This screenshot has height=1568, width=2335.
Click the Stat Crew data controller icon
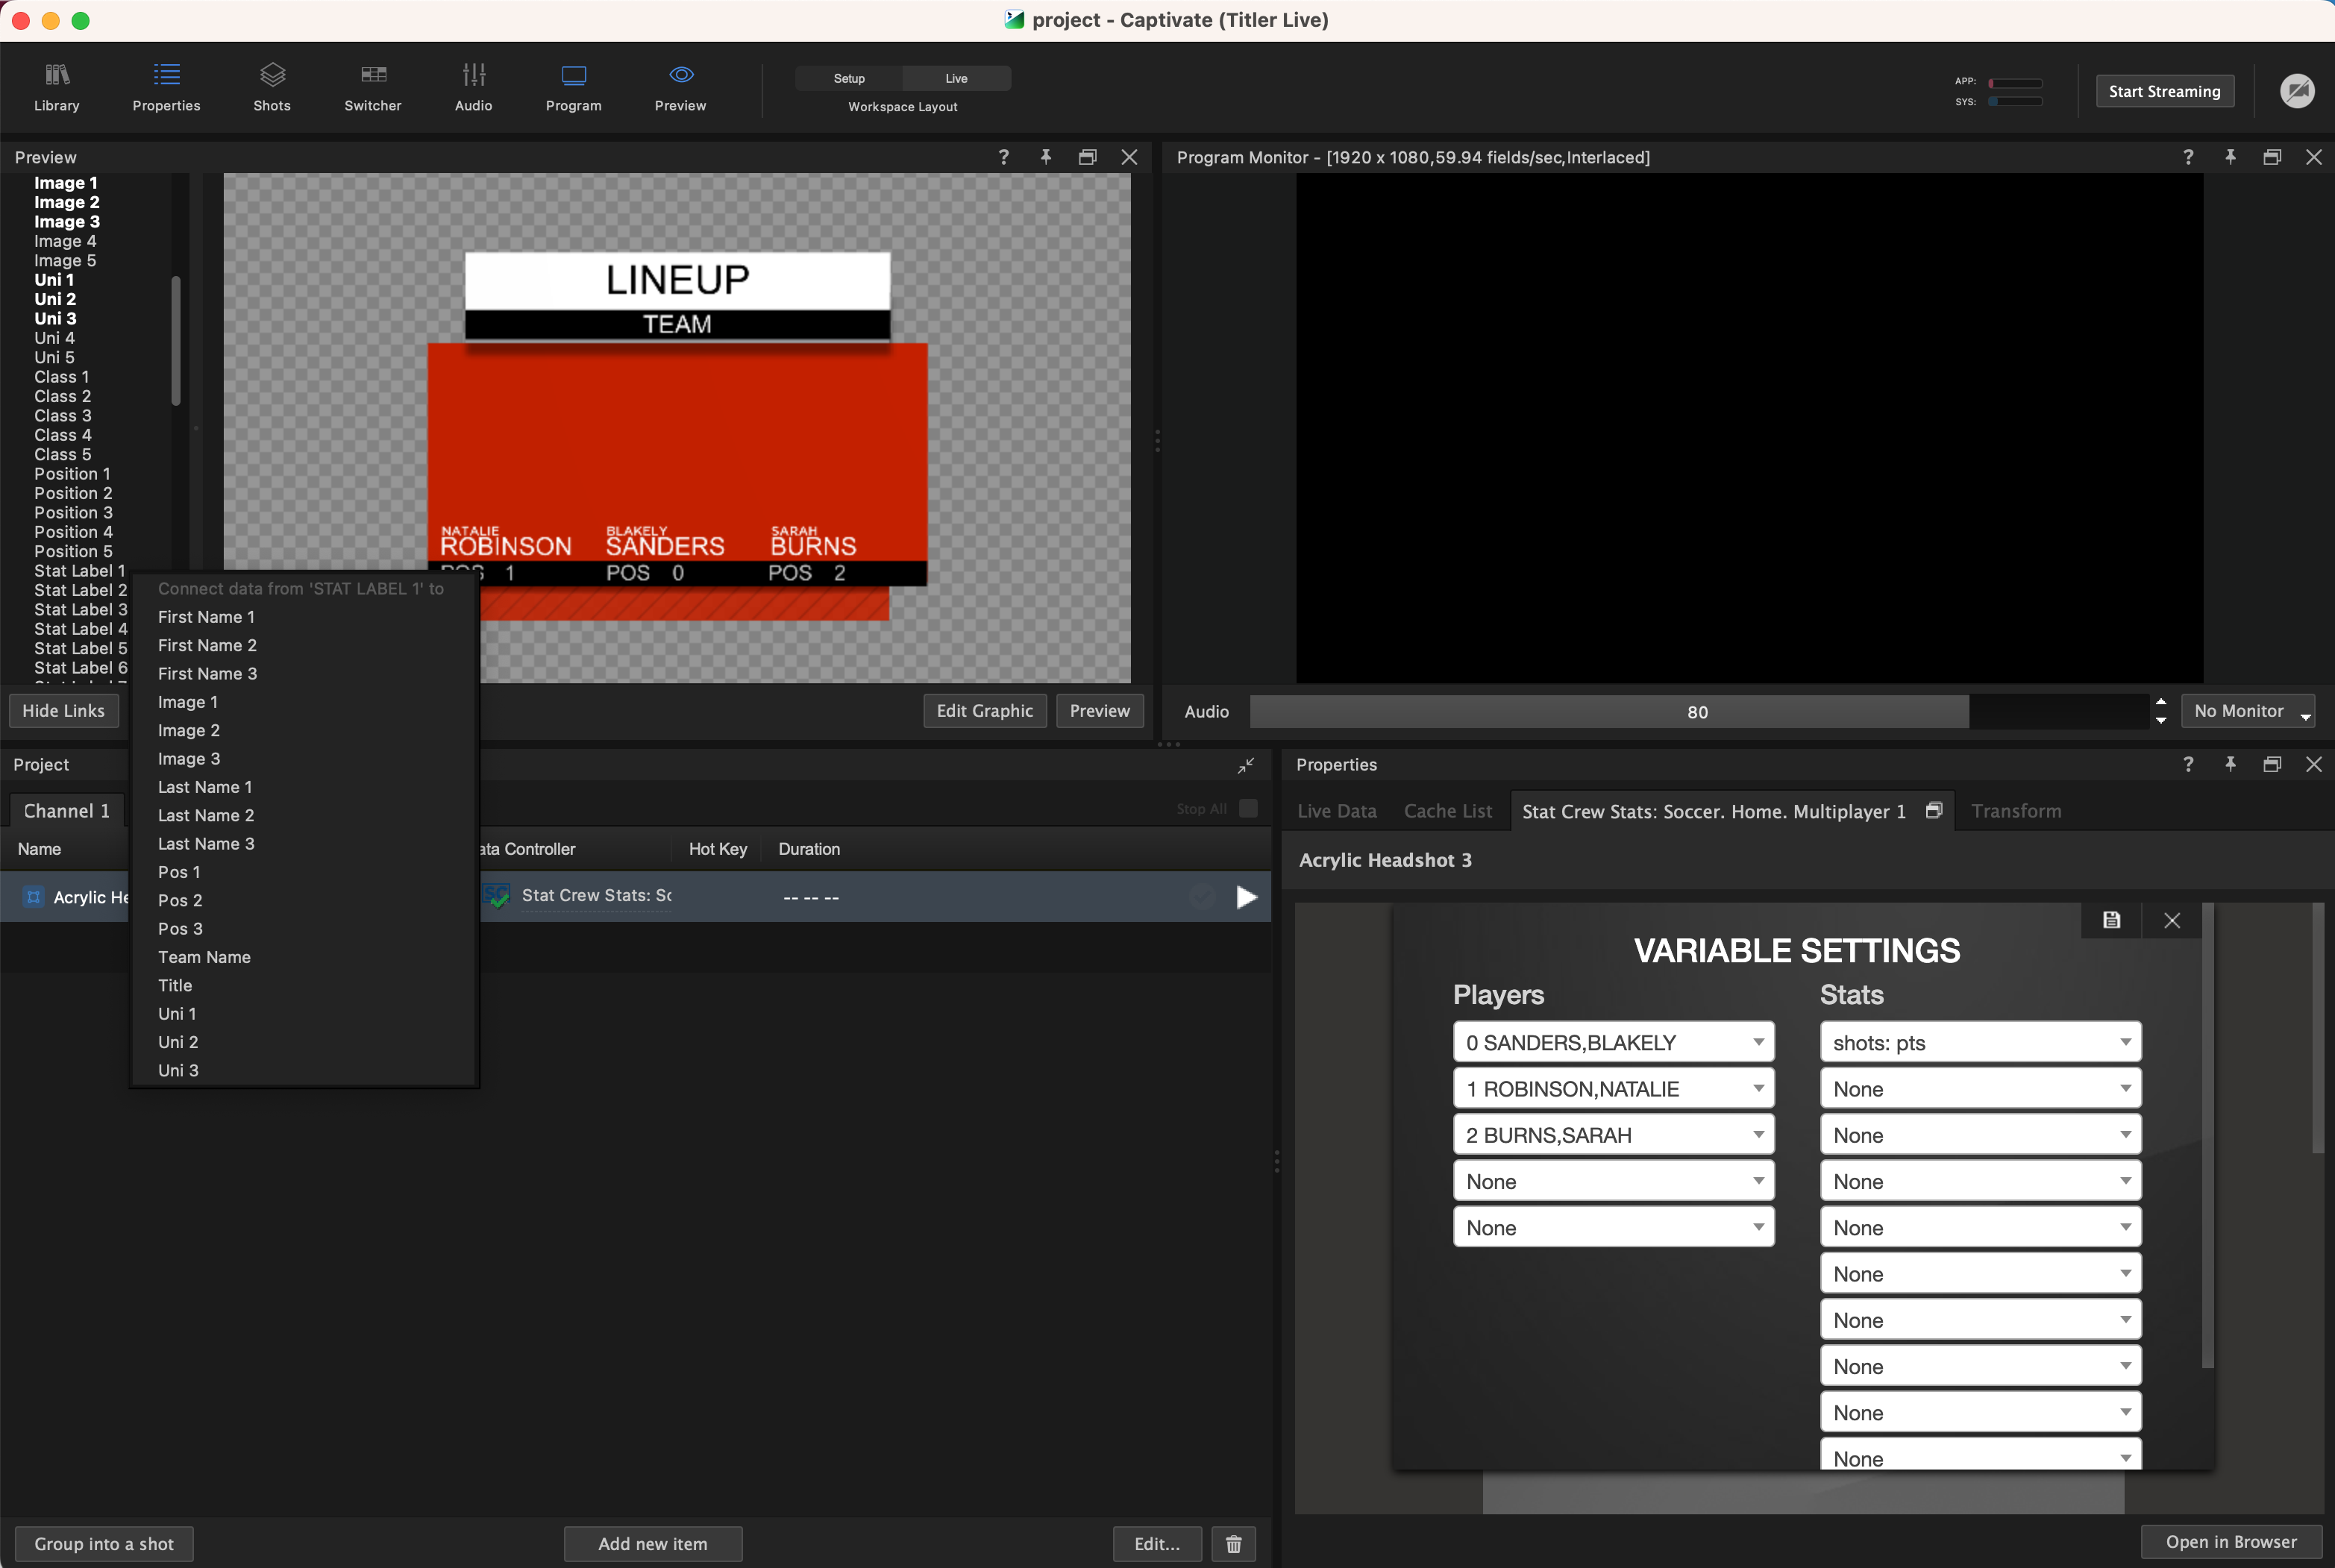[x=496, y=896]
